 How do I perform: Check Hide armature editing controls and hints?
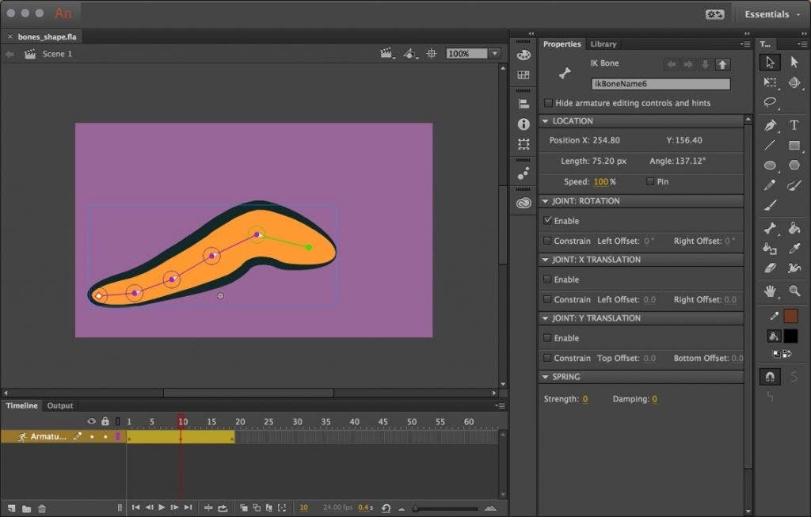[x=548, y=103]
